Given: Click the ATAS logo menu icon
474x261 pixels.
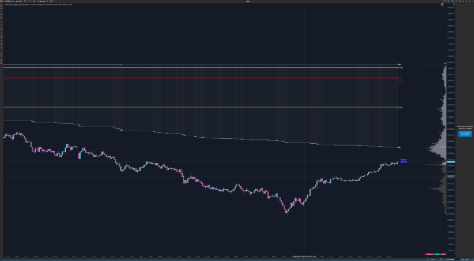Looking at the screenshot, I should 1,1.
